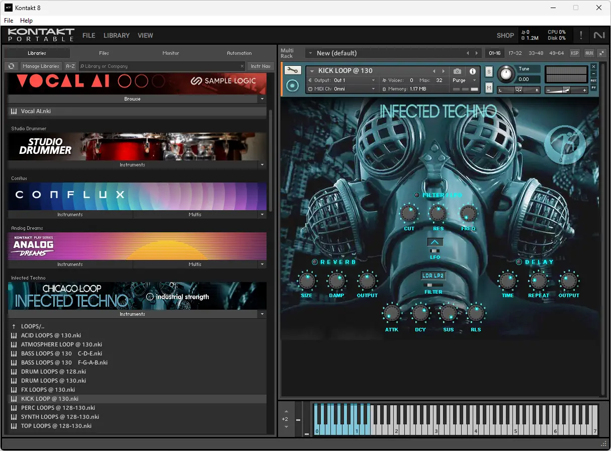Screen dimensions: 611x451
Task: Enable the DELAY effect
Action: 519,262
